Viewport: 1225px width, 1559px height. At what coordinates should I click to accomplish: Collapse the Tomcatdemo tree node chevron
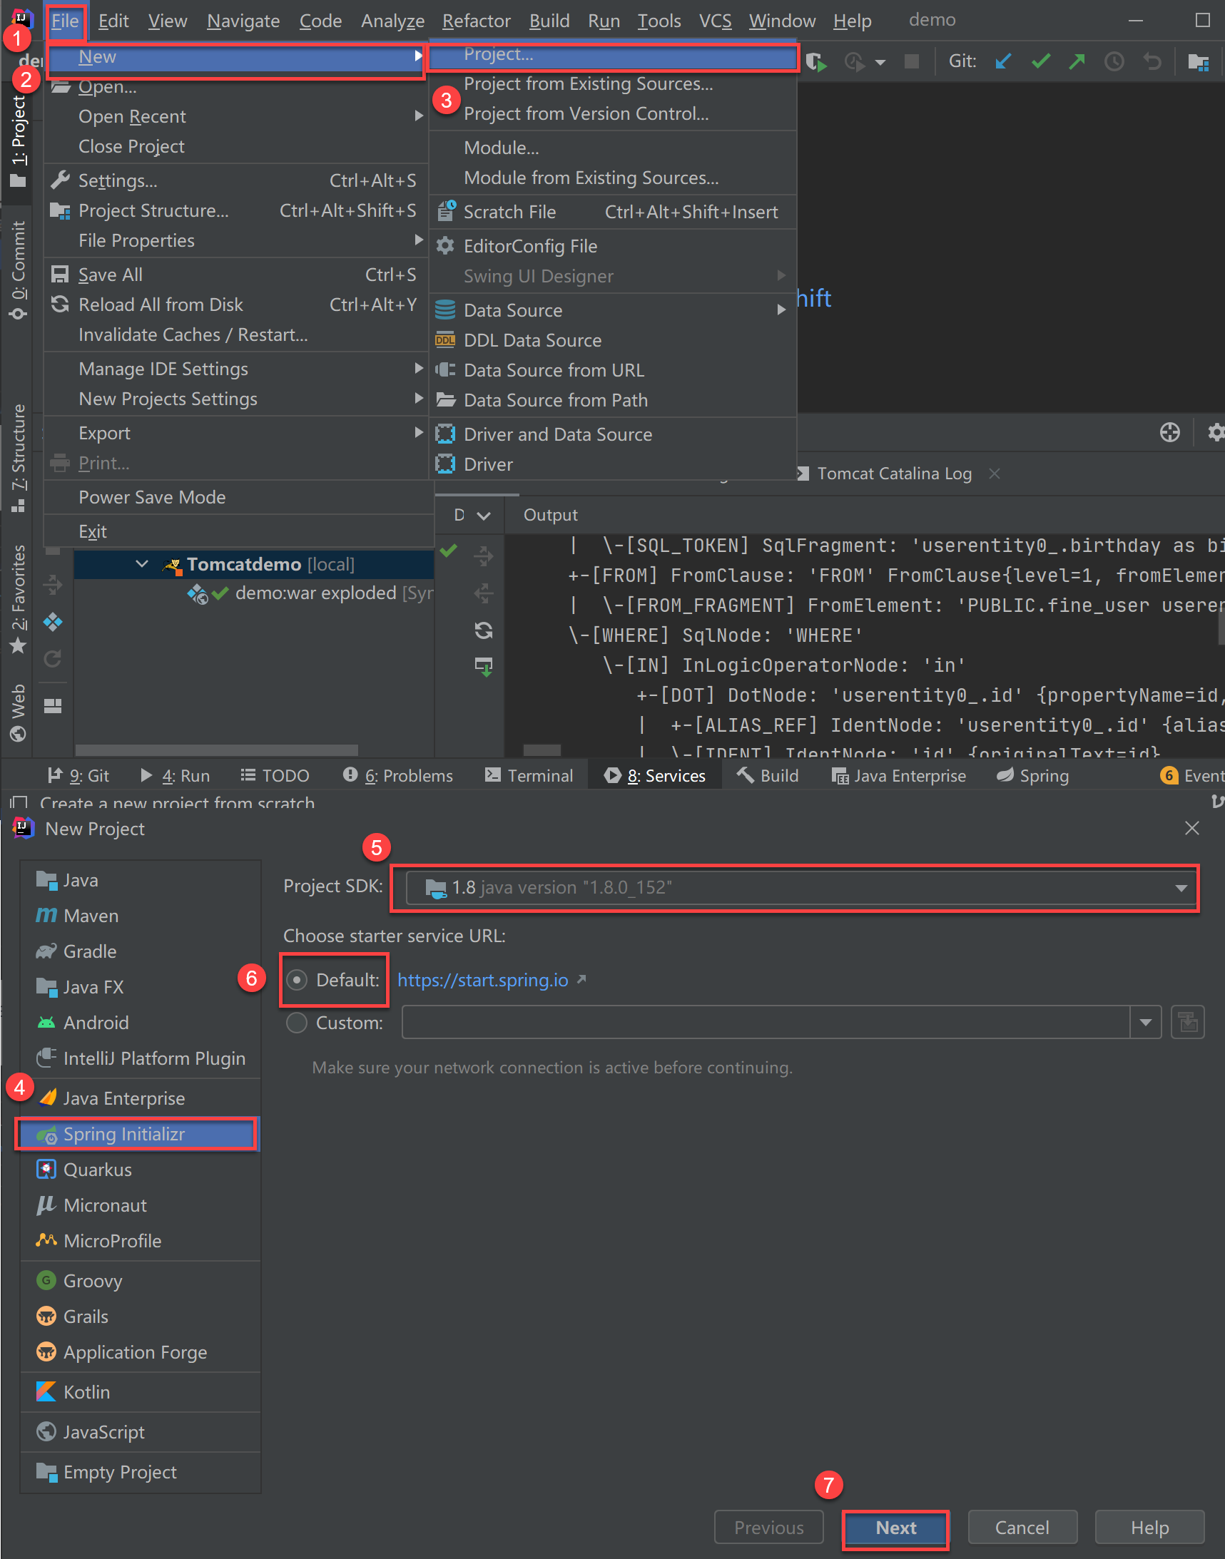click(x=142, y=564)
